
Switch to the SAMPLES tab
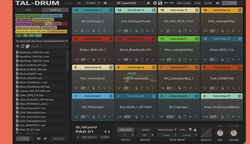pyautogui.click(x=55, y=10)
